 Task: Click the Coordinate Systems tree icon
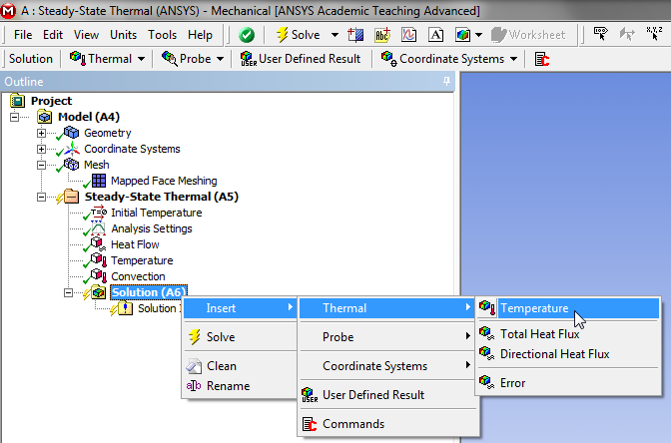72,149
